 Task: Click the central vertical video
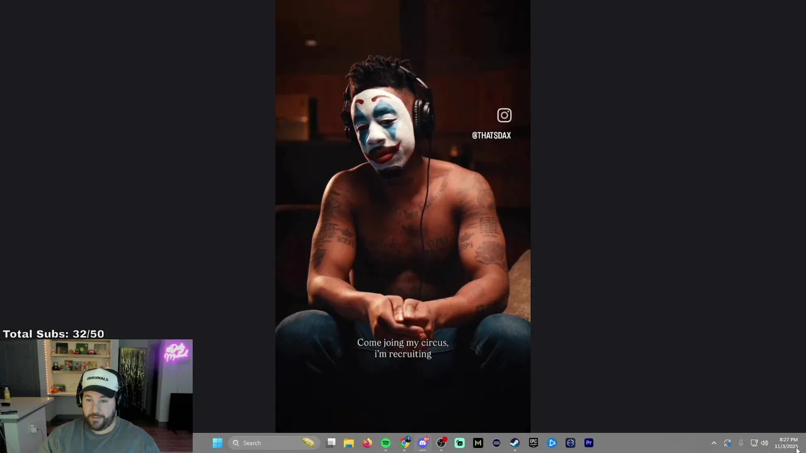[x=403, y=216]
